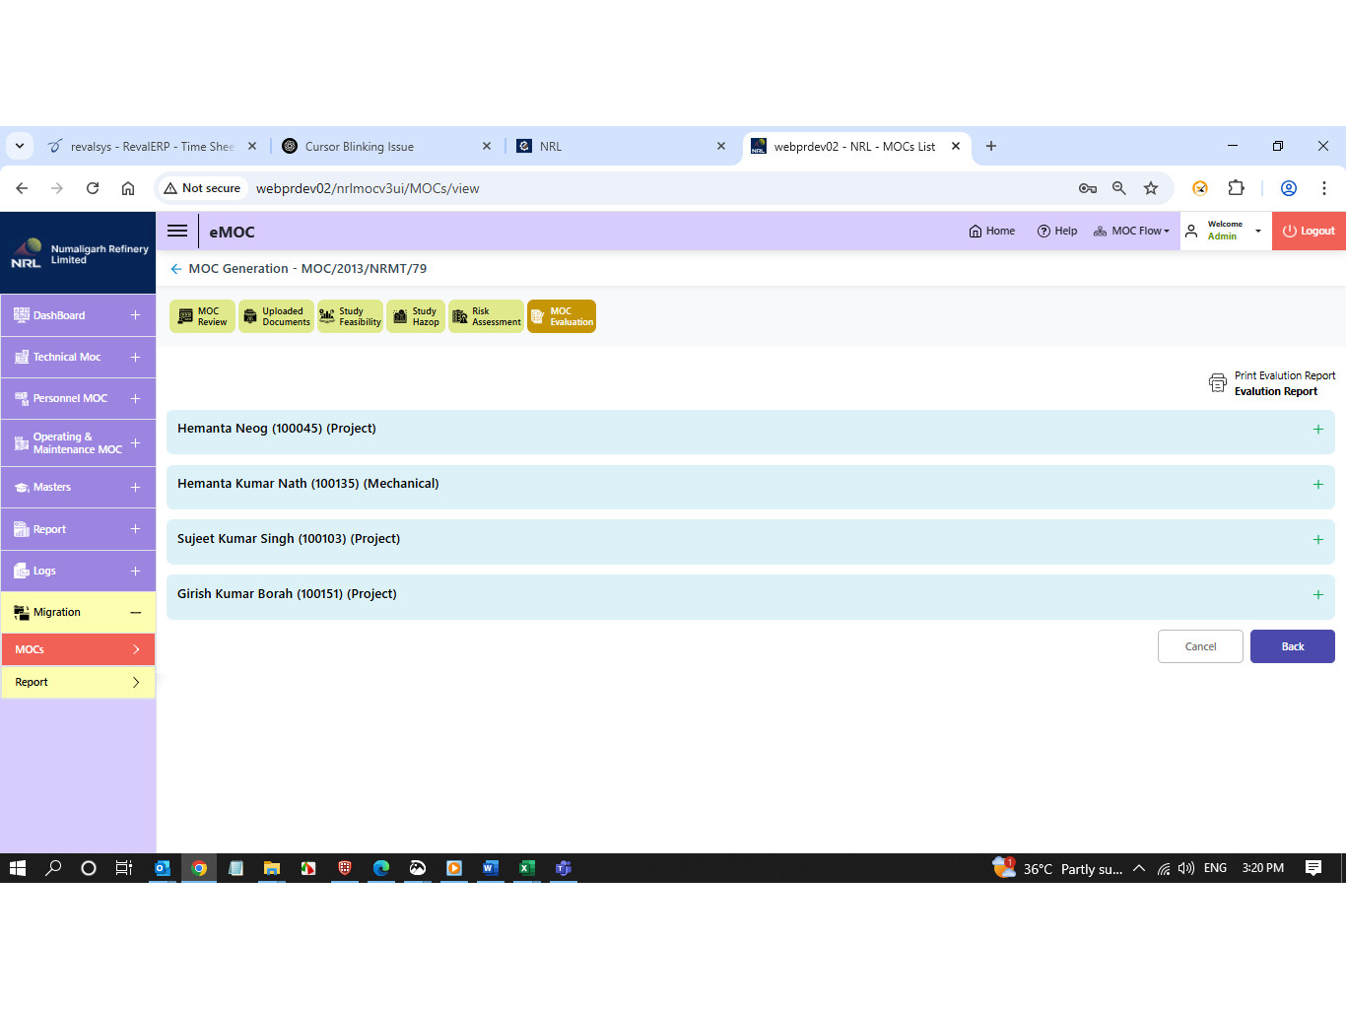1346x1009 pixels.
Task: Click the back arrow beside MOC Generation
Action: pyautogui.click(x=176, y=269)
